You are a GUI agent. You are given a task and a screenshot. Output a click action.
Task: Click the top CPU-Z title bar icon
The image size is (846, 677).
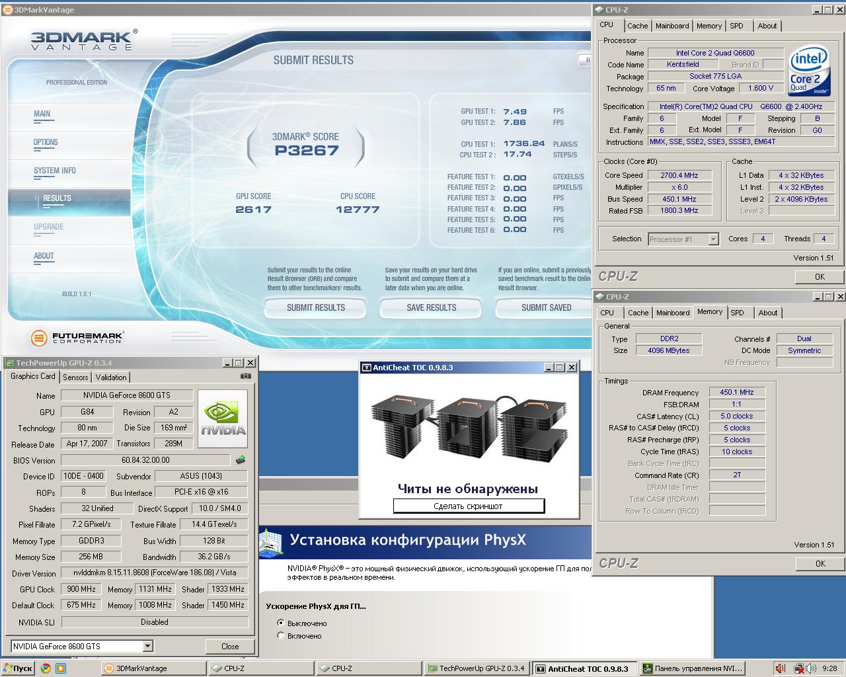click(x=599, y=10)
